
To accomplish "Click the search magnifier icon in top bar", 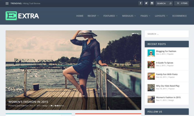I will coord(170,3).
